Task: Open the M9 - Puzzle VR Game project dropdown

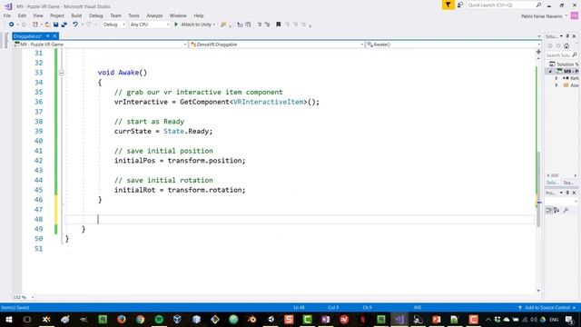Action: click(101, 45)
